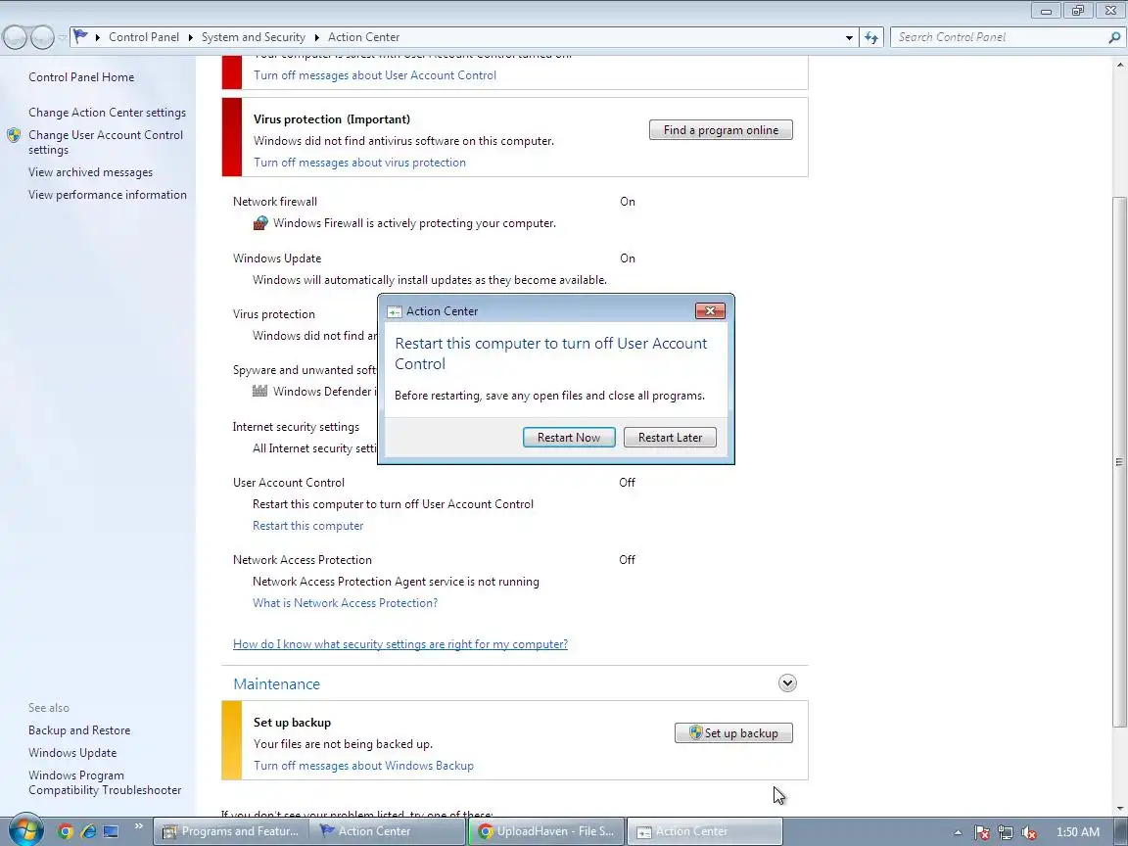Open Windows Update in See also

tap(72, 752)
